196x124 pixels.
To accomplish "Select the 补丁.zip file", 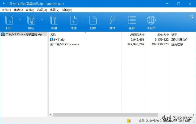I will tap(59, 40).
